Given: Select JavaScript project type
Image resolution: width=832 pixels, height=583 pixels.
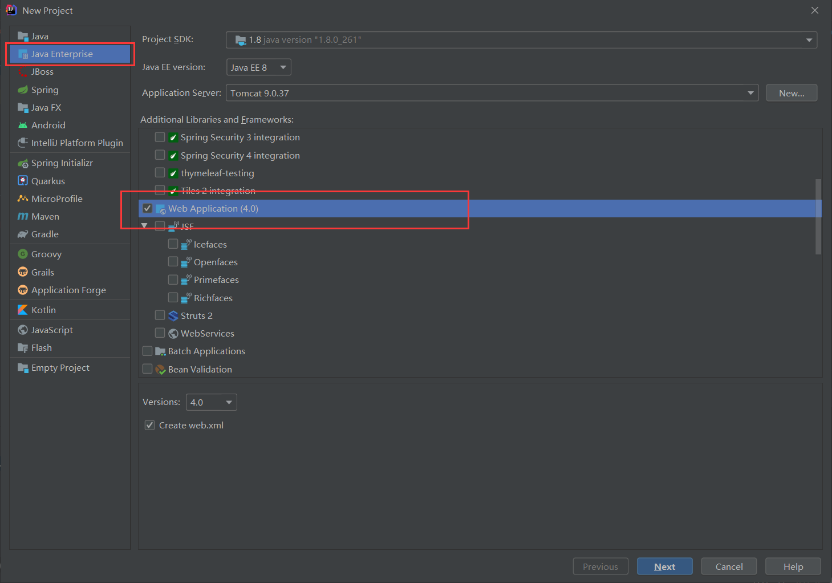Looking at the screenshot, I should [70, 330].
